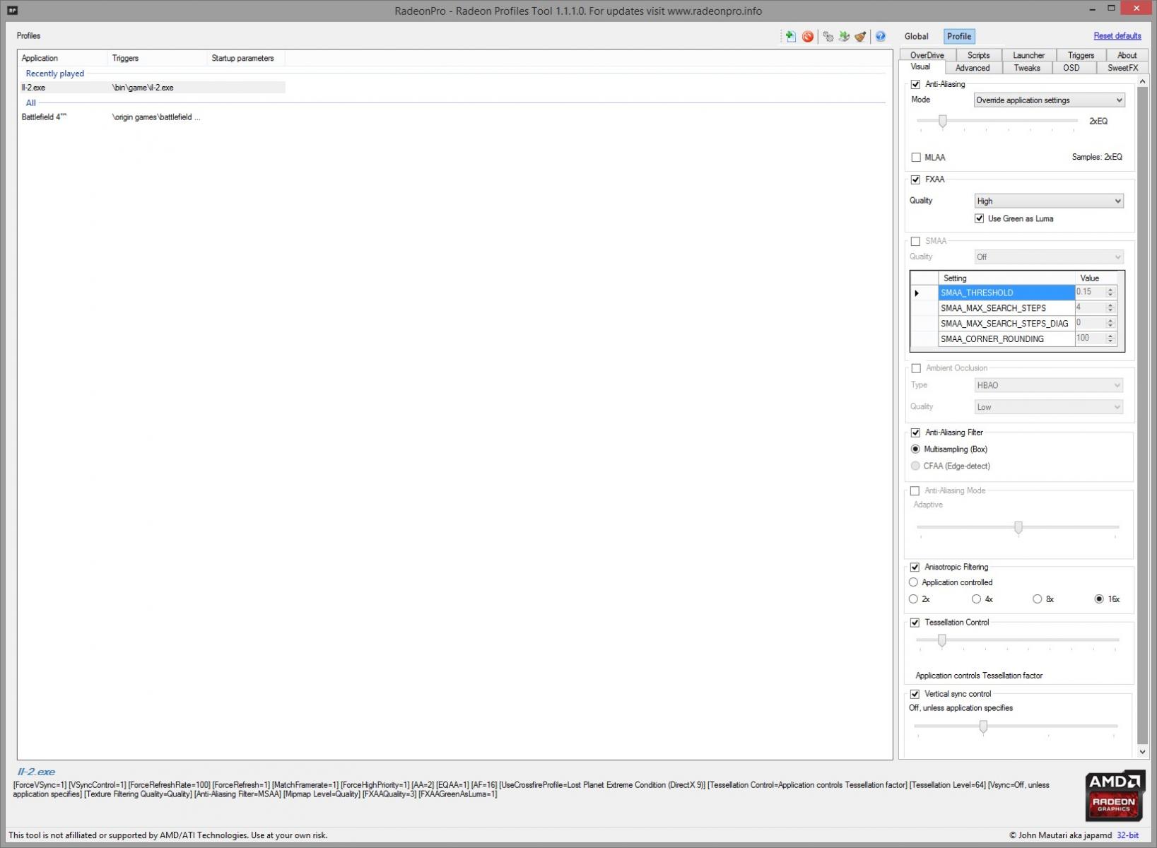The width and height of the screenshot is (1157, 848).
Task: Select 2x anisotropic filtering
Action: click(x=914, y=599)
